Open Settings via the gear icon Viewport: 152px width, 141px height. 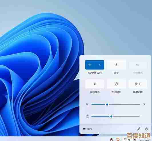click(147, 129)
